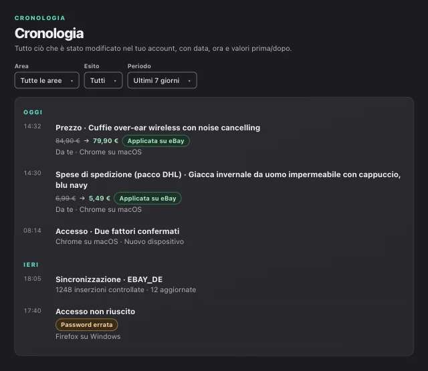The height and width of the screenshot is (371, 428).
Task: Click the 08:14 timestamp
Action: click(x=33, y=231)
